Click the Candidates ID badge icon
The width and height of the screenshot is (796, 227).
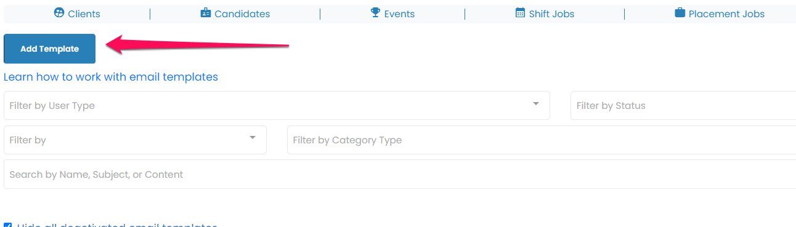206,12
